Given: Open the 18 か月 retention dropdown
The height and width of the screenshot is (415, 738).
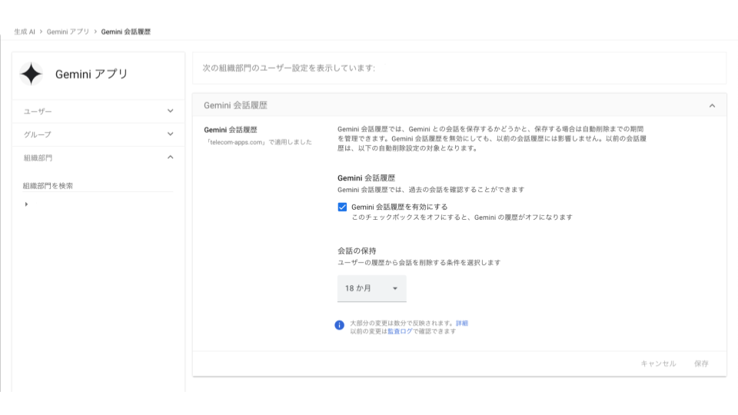Looking at the screenshot, I should (372, 288).
